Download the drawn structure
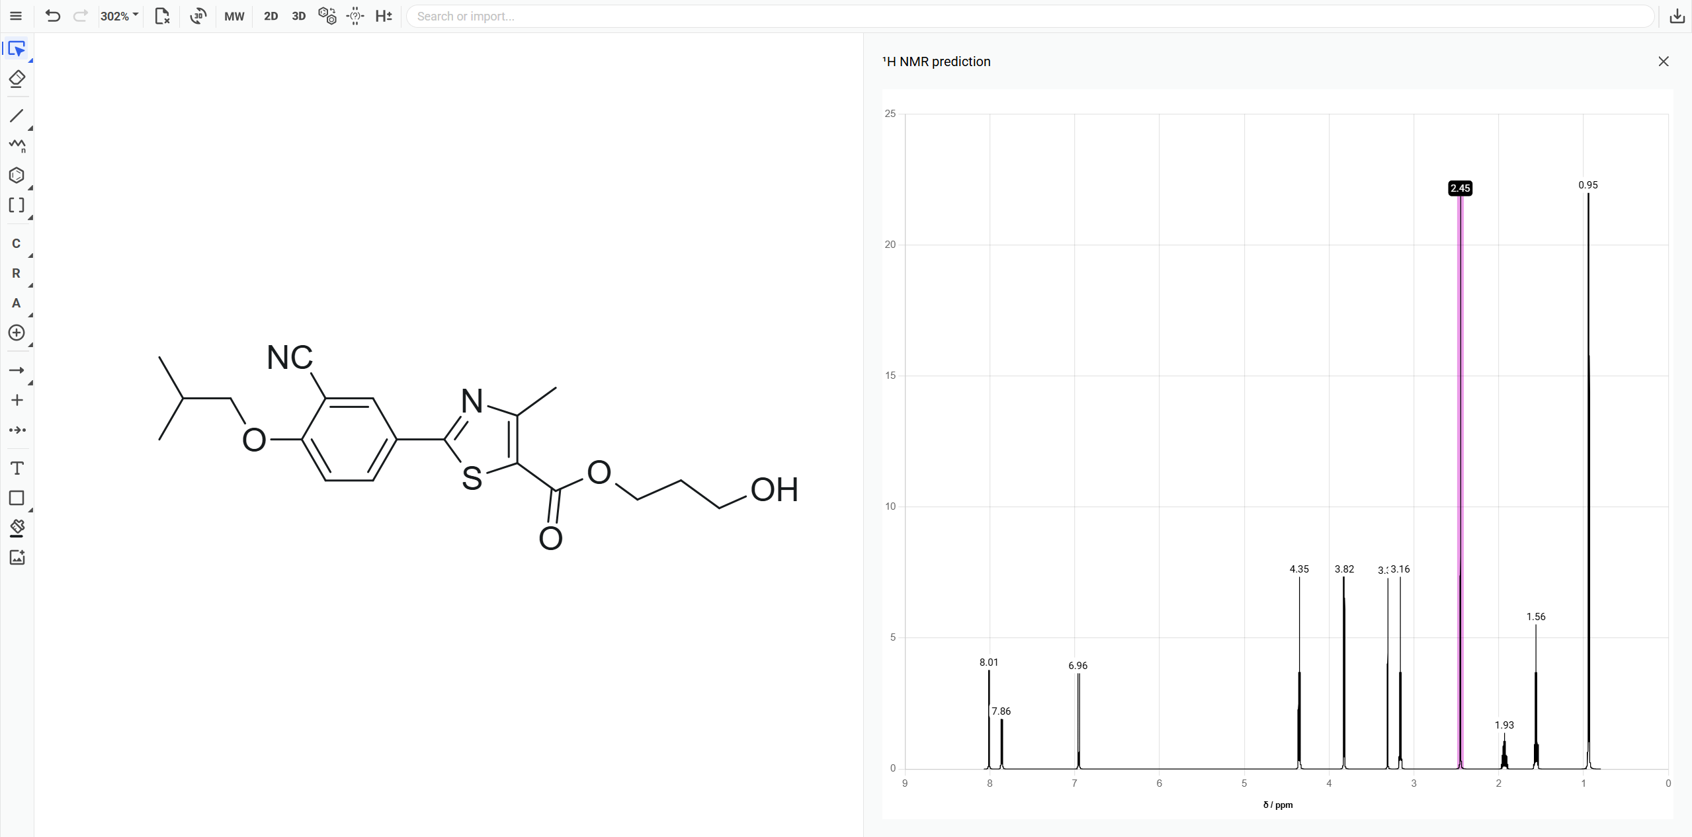Image resolution: width=1692 pixels, height=837 pixels. (1677, 16)
